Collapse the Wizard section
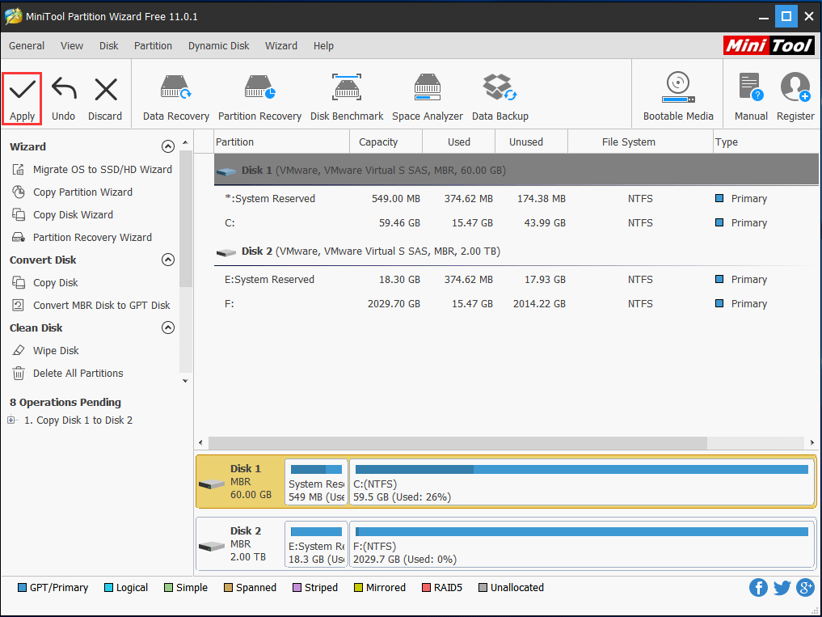Screen dimensions: 822x617 (x=168, y=146)
